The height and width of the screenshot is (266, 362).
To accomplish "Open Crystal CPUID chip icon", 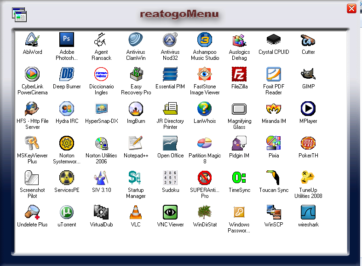I will coord(274,40).
